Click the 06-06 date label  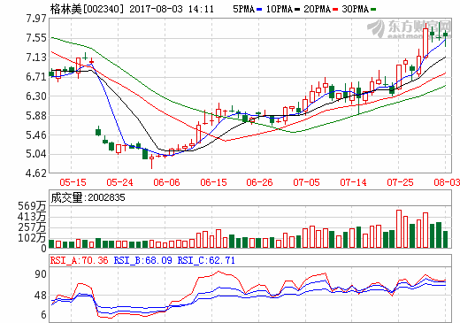coord(166,182)
